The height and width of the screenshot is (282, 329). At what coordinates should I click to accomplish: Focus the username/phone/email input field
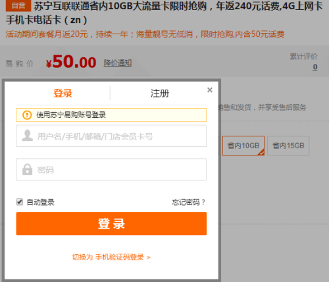pyautogui.click(x=111, y=136)
